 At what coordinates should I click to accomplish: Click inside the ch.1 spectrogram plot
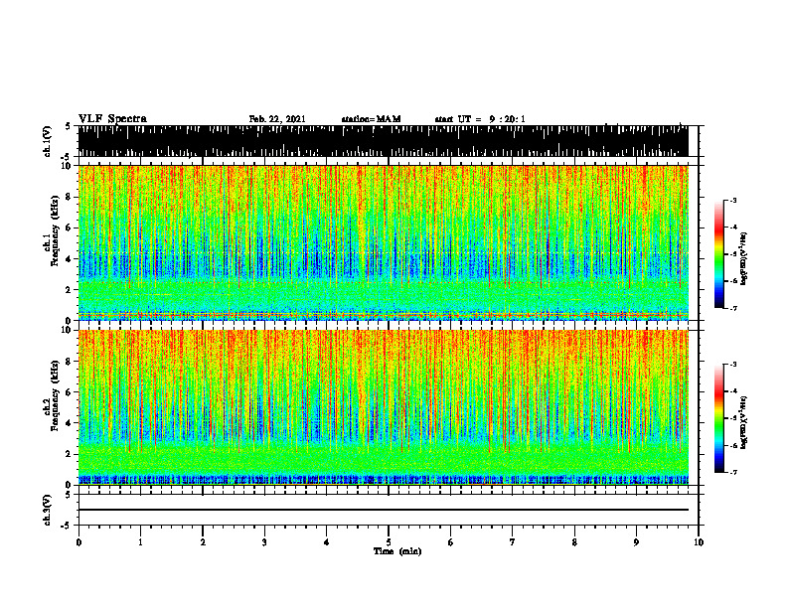click(383, 242)
